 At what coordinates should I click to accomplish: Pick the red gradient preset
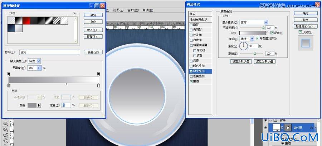point(26,20)
